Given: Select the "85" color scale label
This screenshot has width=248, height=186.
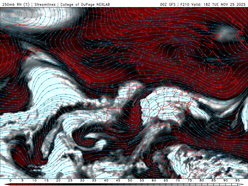Looking at the screenshot, I should point(214,180).
